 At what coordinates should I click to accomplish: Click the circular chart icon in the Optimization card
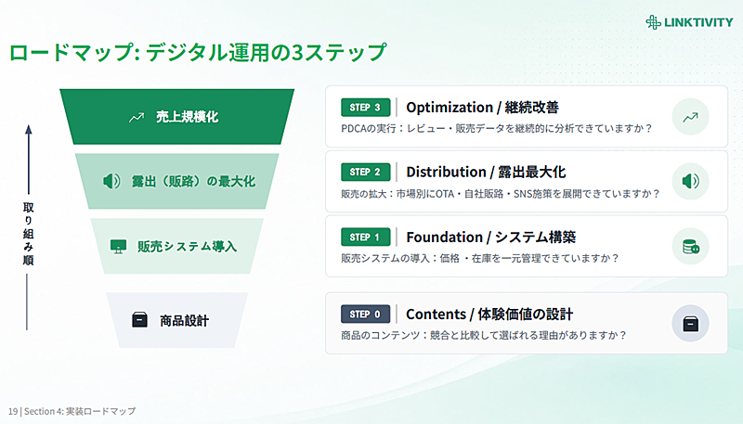click(690, 117)
